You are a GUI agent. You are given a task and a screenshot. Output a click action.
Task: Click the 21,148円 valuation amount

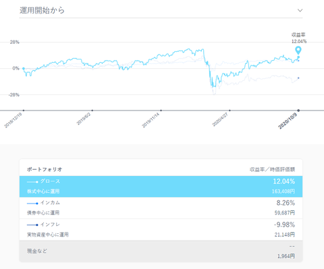(x=285, y=235)
